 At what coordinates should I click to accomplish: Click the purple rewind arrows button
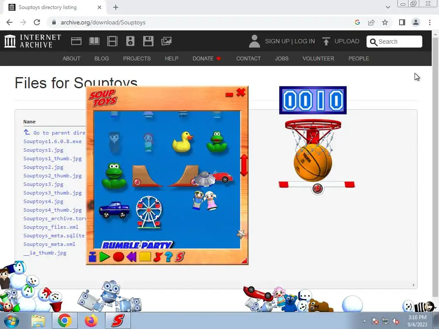pos(131,257)
